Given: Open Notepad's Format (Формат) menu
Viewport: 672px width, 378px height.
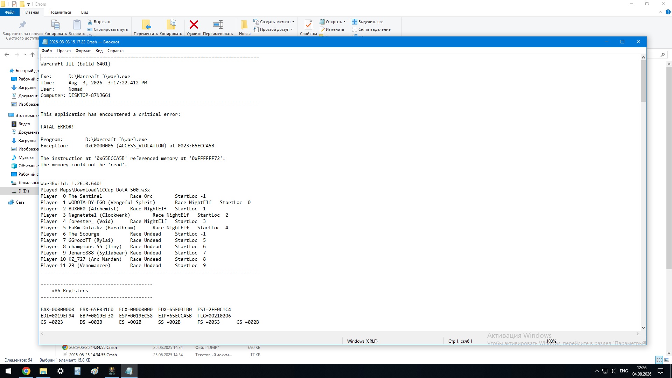Looking at the screenshot, I should click(83, 51).
